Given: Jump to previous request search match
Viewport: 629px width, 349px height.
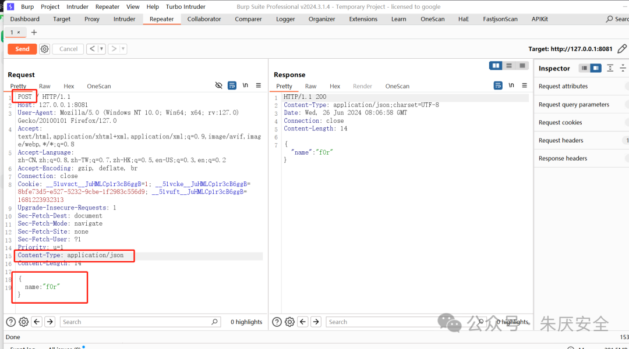Looking at the screenshot, I should (x=37, y=322).
